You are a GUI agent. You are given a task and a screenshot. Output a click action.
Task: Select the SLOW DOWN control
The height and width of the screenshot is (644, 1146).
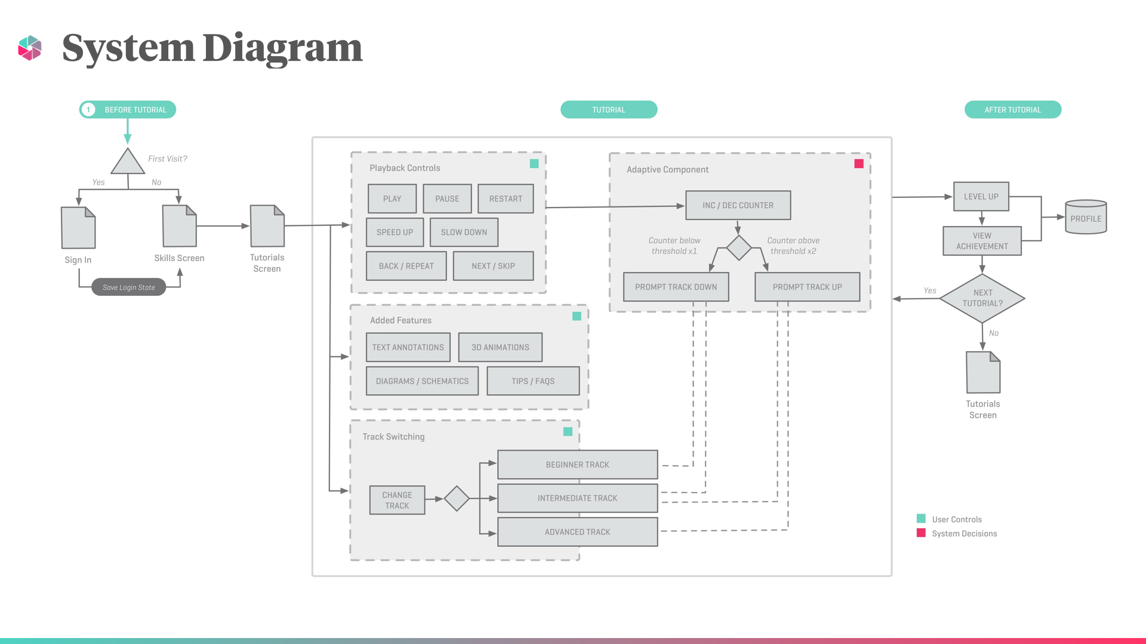tap(464, 232)
